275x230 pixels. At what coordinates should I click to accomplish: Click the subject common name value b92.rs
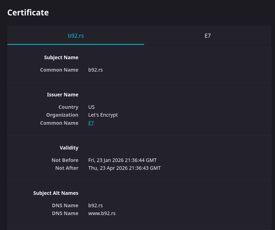95,70
